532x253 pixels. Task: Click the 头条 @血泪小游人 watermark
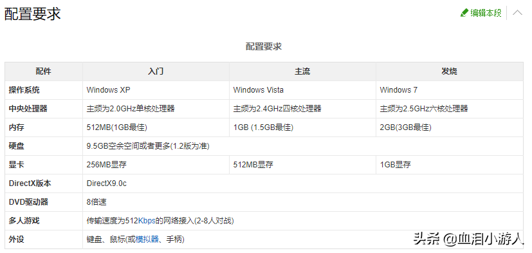click(468, 239)
